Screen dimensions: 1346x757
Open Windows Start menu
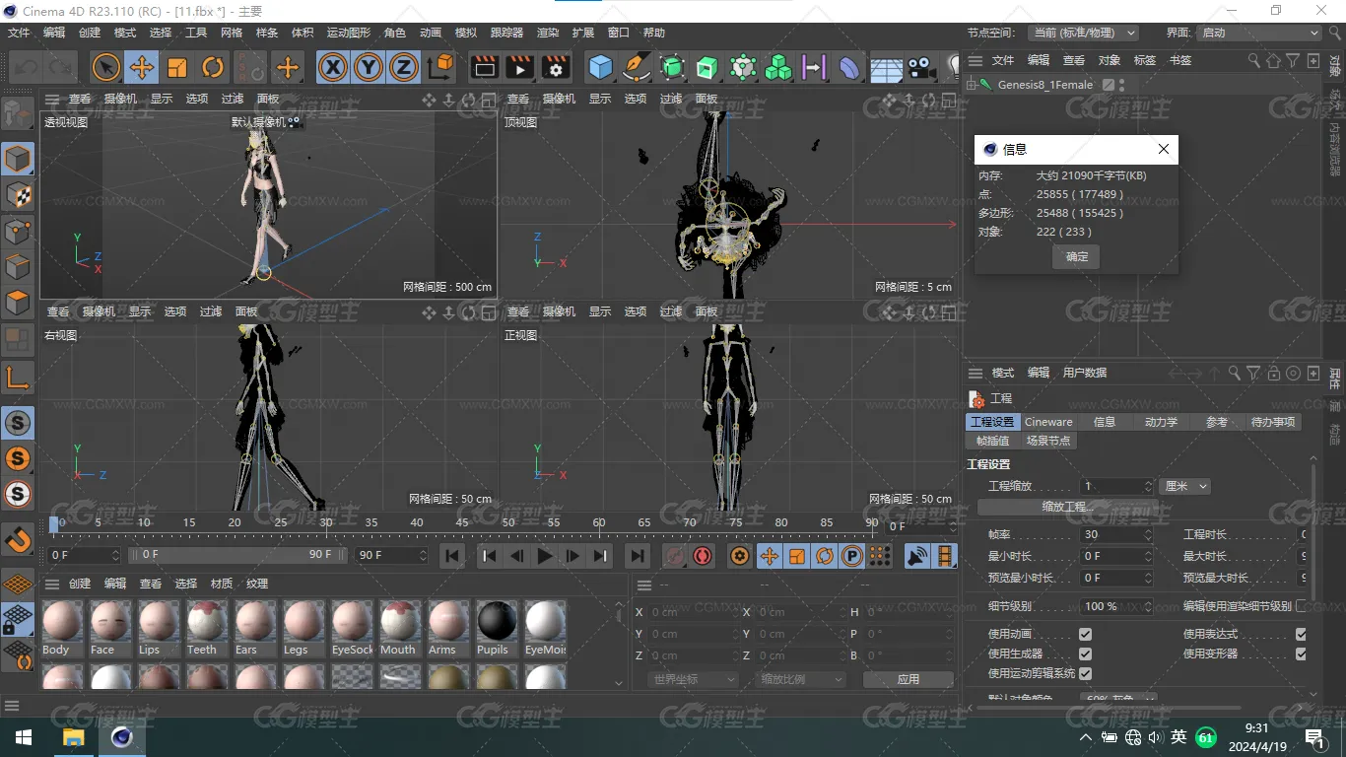pyautogui.click(x=23, y=737)
